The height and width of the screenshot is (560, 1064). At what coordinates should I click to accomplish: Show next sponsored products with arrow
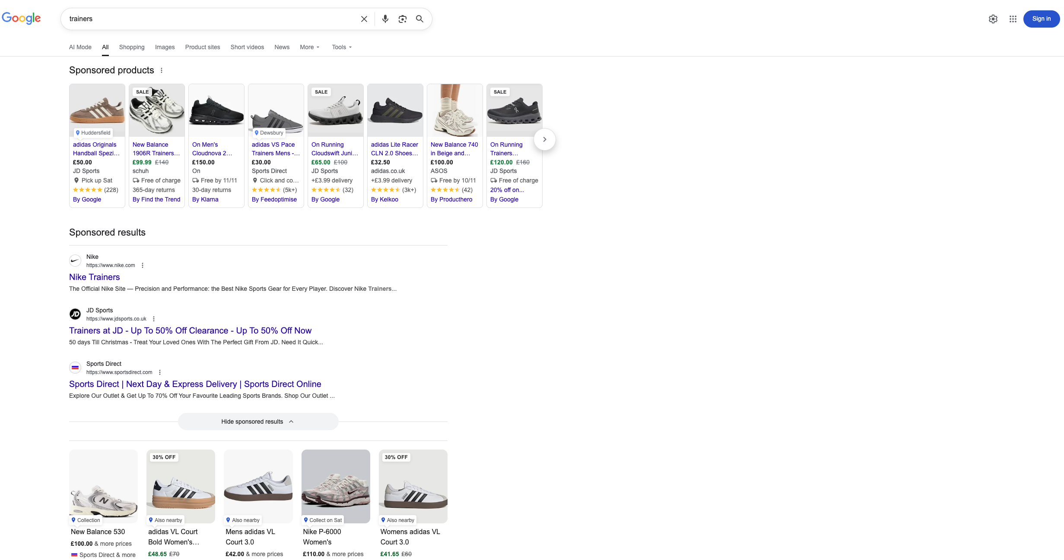[x=545, y=139]
